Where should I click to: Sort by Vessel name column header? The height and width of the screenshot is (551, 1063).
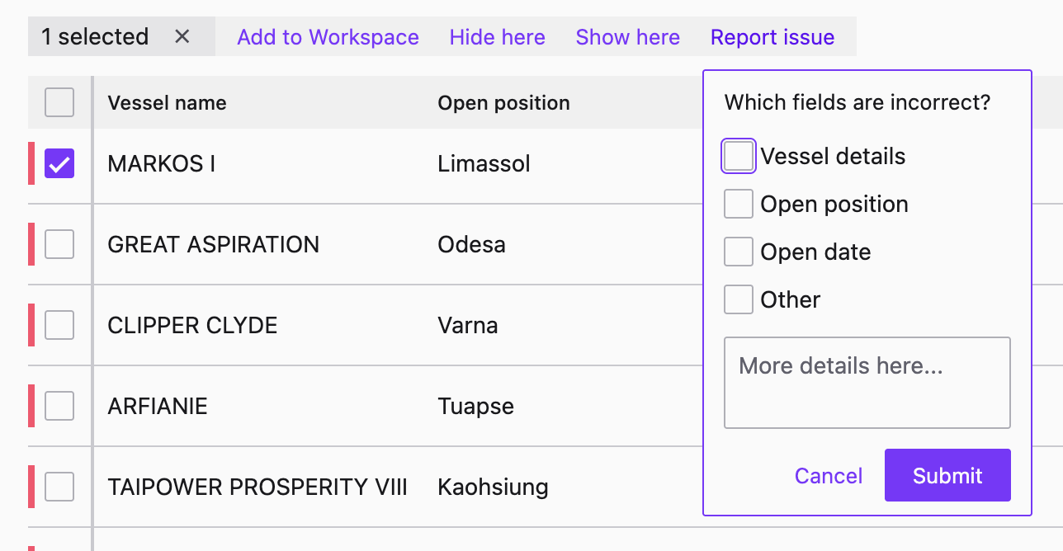click(167, 103)
